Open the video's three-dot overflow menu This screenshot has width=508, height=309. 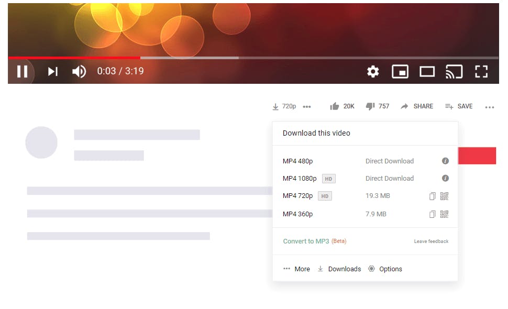pos(490,107)
